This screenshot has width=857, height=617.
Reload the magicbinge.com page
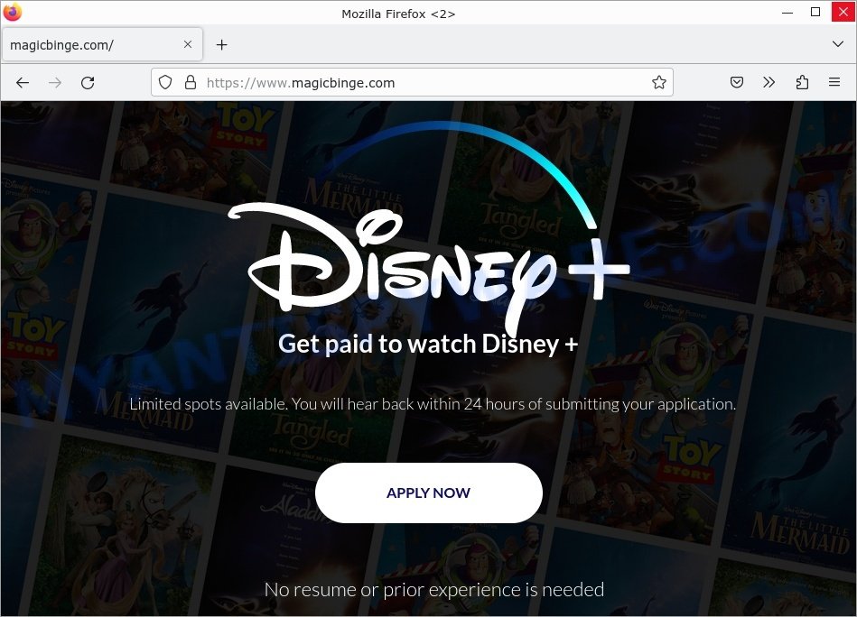88,82
